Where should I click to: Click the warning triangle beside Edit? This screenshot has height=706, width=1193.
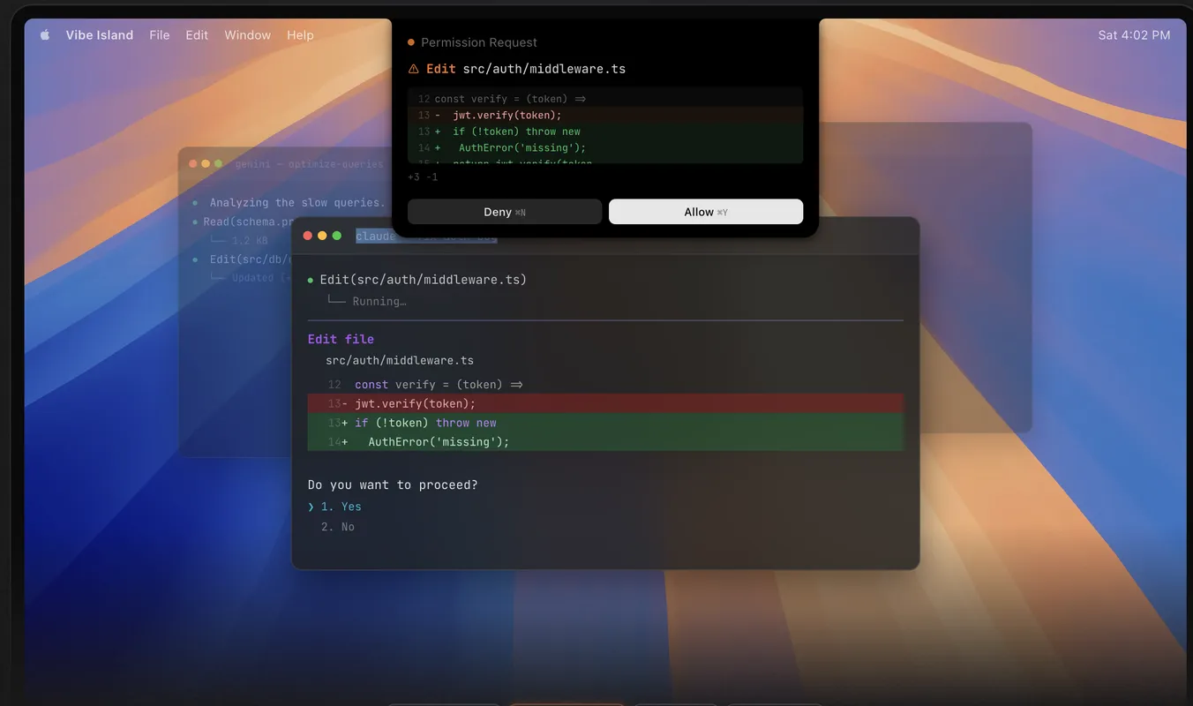click(414, 69)
